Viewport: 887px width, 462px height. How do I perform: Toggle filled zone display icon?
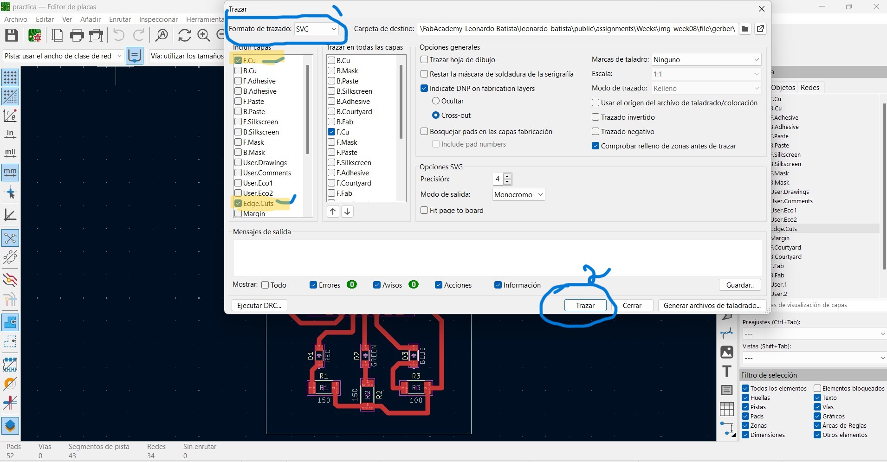tap(10, 322)
